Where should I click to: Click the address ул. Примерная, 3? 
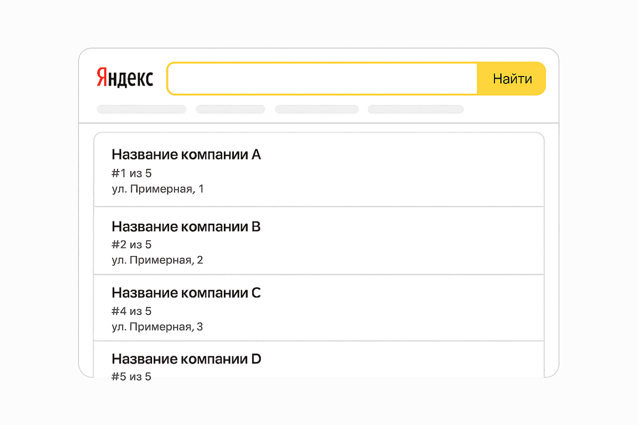click(158, 327)
